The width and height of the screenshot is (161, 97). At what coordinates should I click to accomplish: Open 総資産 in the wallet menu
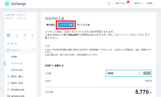pyautogui.click(x=14, y=57)
